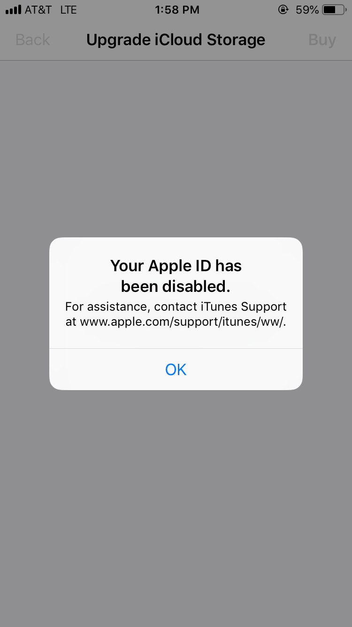Tap the 'Your Apple ID has' heading line

tap(176, 266)
